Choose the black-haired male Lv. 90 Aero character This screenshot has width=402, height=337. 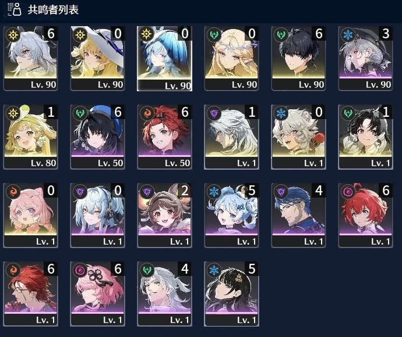pyautogui.click(x=298, y=58)
